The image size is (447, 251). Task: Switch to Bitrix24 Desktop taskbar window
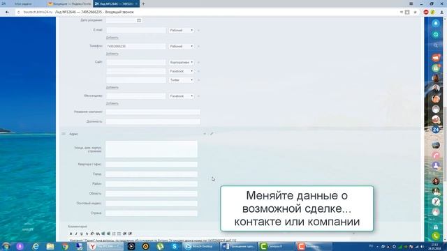pos(200,246)
